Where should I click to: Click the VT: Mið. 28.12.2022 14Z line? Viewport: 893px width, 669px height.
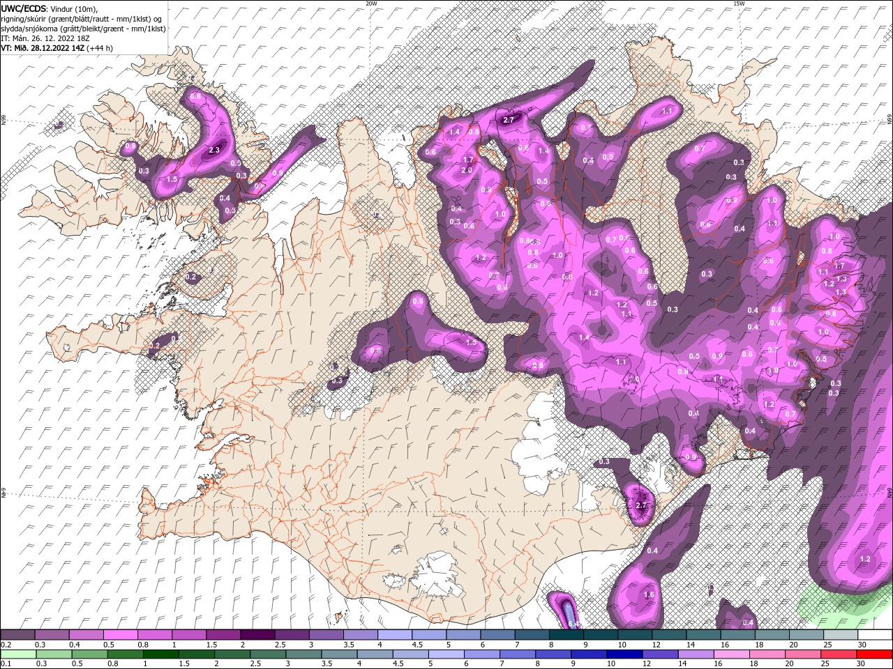coord(43,48)
